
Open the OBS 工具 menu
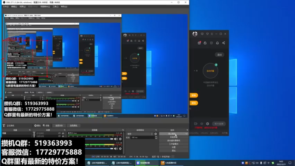55,7
